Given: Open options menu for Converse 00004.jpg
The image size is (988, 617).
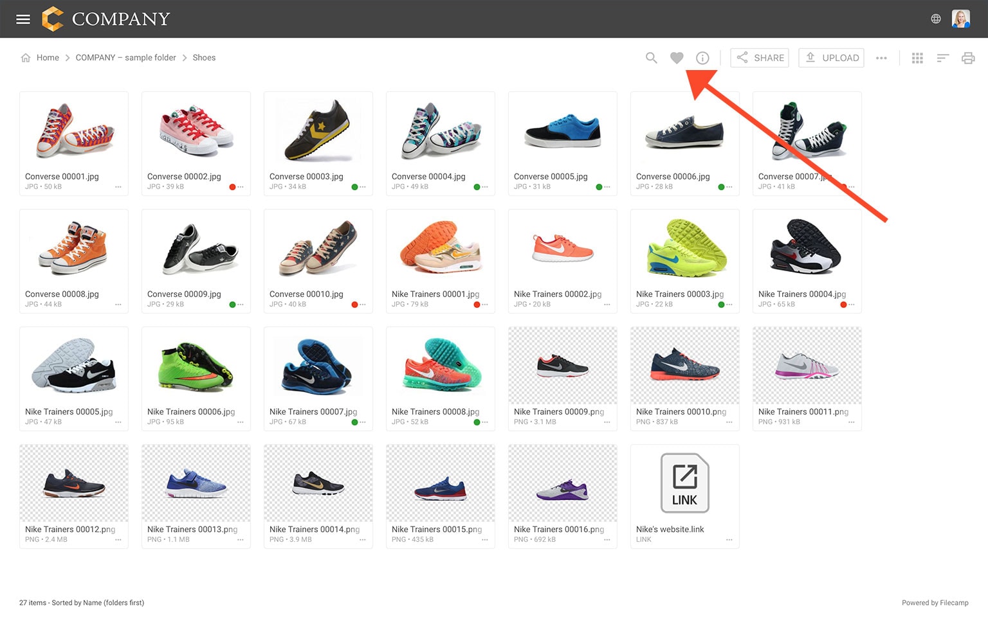Looking at the screenshot, I should [485, 187].
